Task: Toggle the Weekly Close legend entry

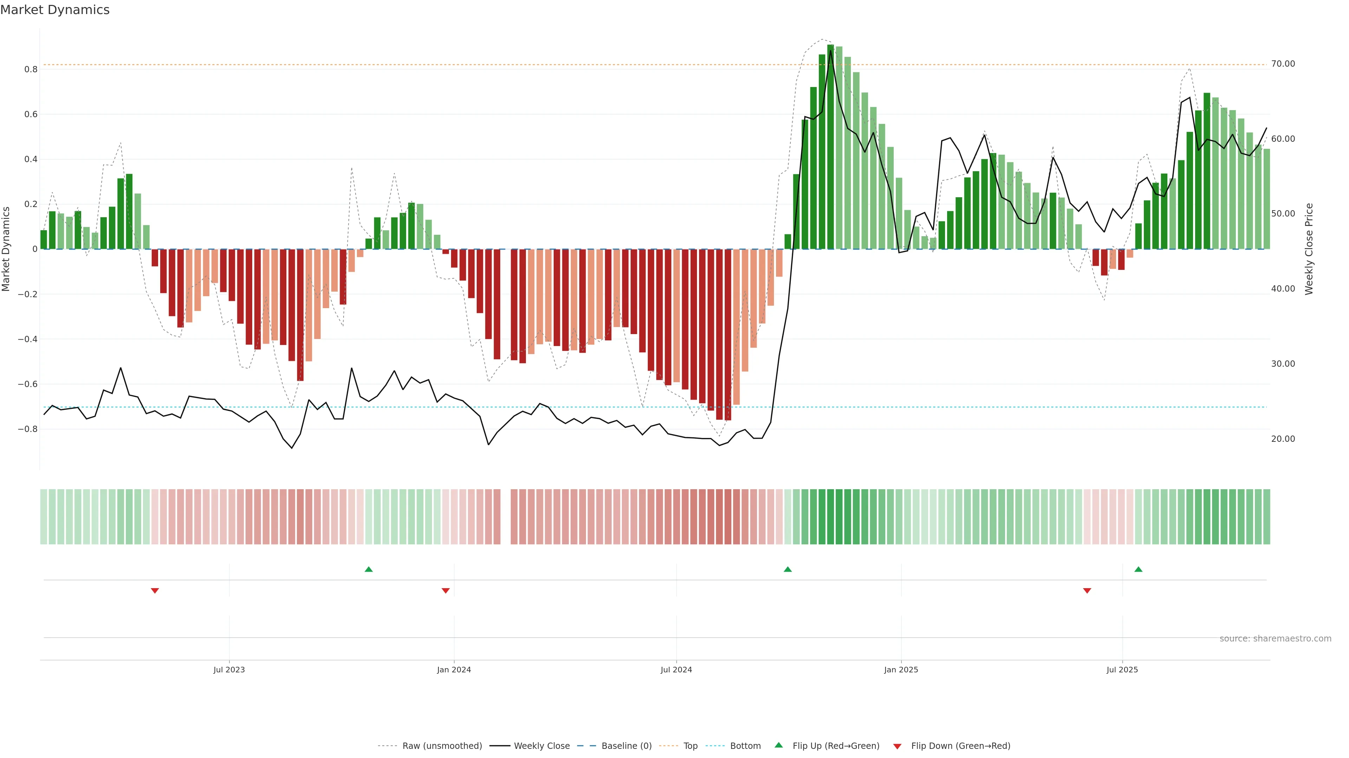Action: [541, 746]
